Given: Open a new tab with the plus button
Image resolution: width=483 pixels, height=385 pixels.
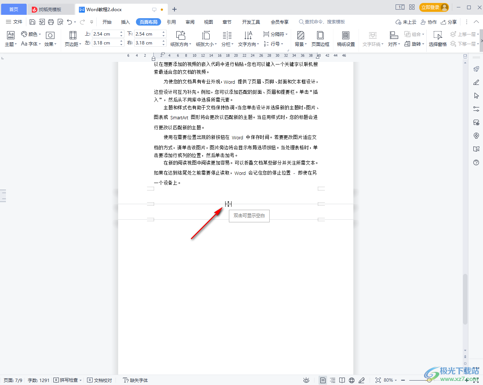Looking at the screenshot, I should coord(174,9).
